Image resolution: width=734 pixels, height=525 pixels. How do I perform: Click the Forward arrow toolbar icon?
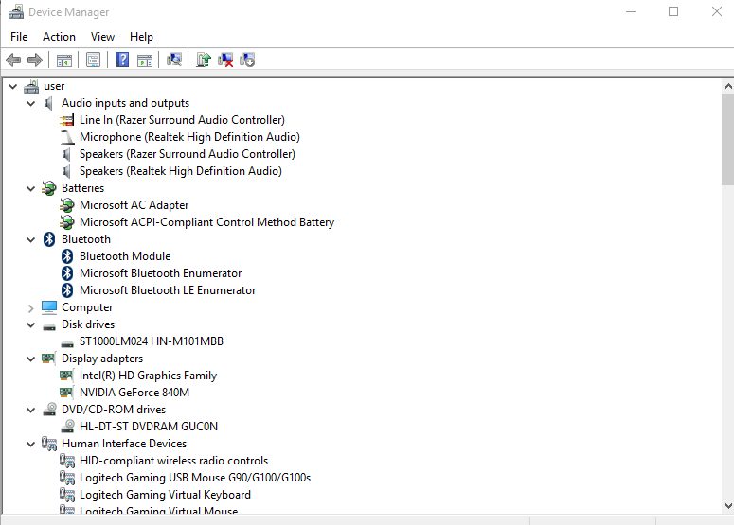[35, 60]
